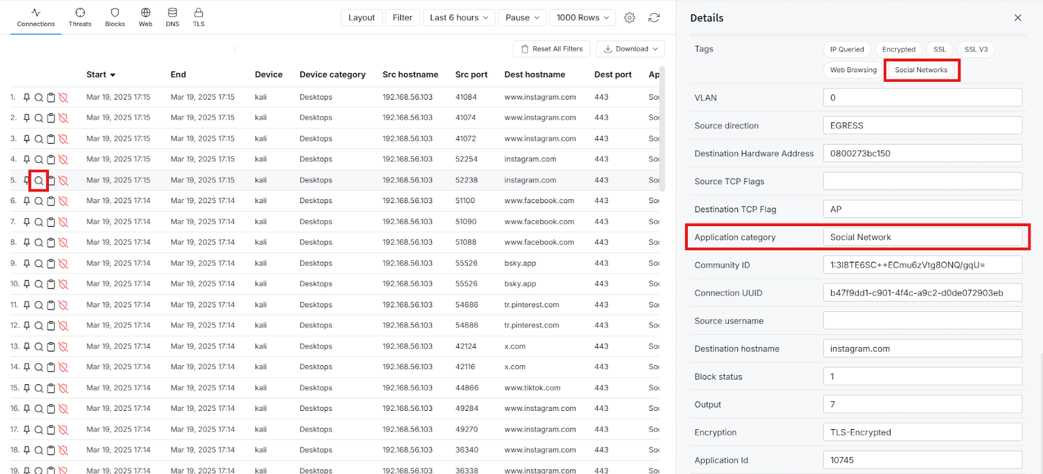The width and height of the screenshot is (1043, 474).
Task: Click the Source direction EGRESS field
Action: 922,126
